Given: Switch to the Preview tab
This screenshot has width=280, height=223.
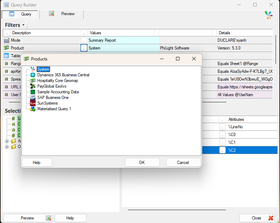Looking at the screenshot, I should 62,14.
